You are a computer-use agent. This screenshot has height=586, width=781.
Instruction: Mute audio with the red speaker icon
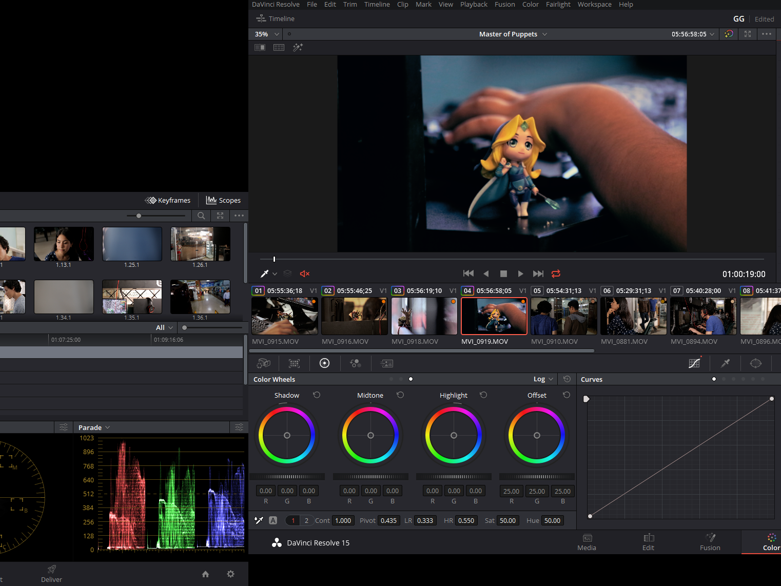[x=305, y=274]
